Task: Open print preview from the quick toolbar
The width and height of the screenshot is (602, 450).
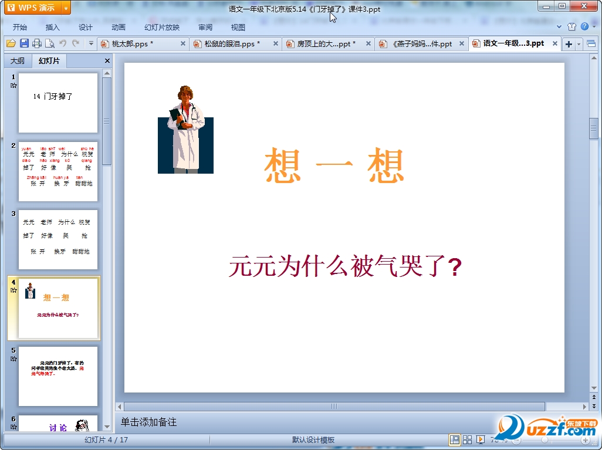Action: [49, 43]
